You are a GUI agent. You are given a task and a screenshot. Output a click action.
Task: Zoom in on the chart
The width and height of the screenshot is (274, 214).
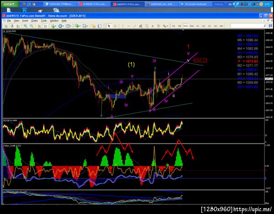coord(26,26)
